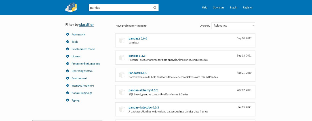Image resolution: width=312 pixels, height=121 pixels.
Task: Click the Typing filter label
Action: [75, 100]
